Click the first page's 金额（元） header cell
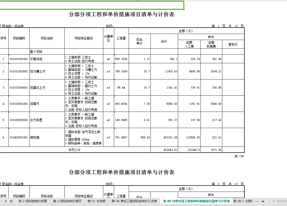The width and height of the screenshot is (287, 206). point(187,31)
